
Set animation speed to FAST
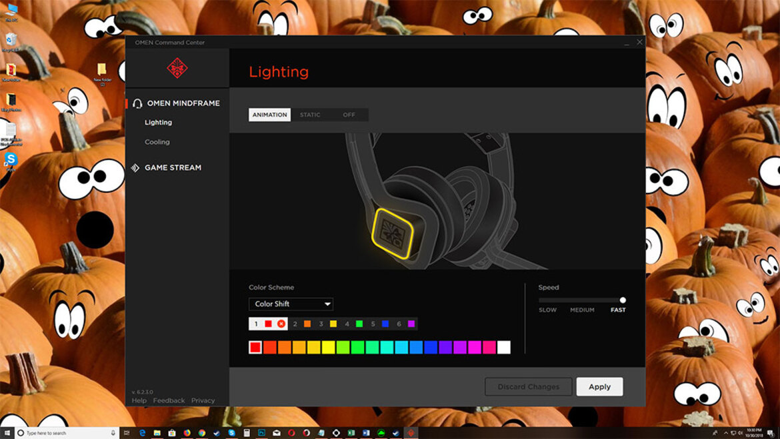coord(618,310)
